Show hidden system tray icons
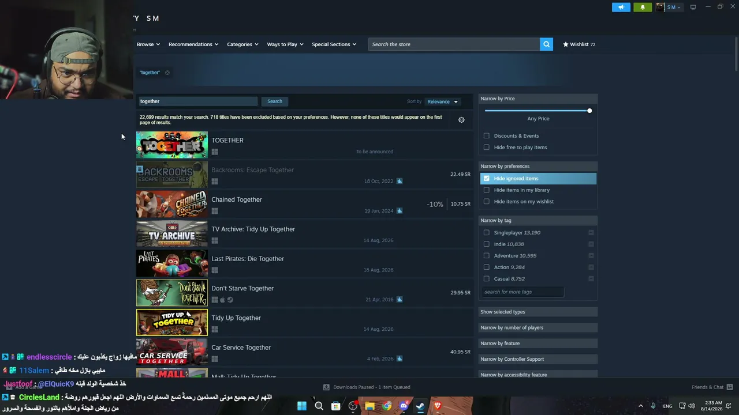 pyautogui.click(x=641, y=406)
